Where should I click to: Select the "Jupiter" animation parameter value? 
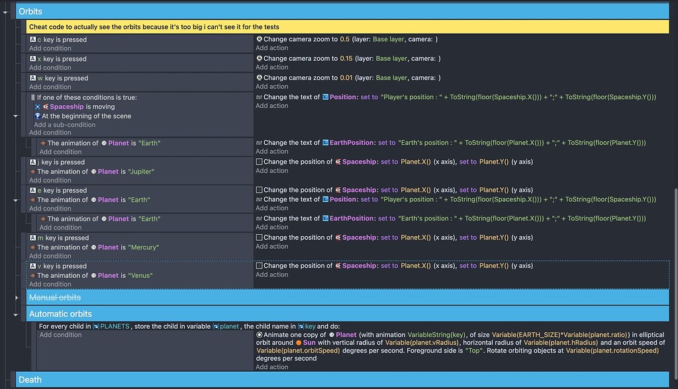click(x=139, y=171)
